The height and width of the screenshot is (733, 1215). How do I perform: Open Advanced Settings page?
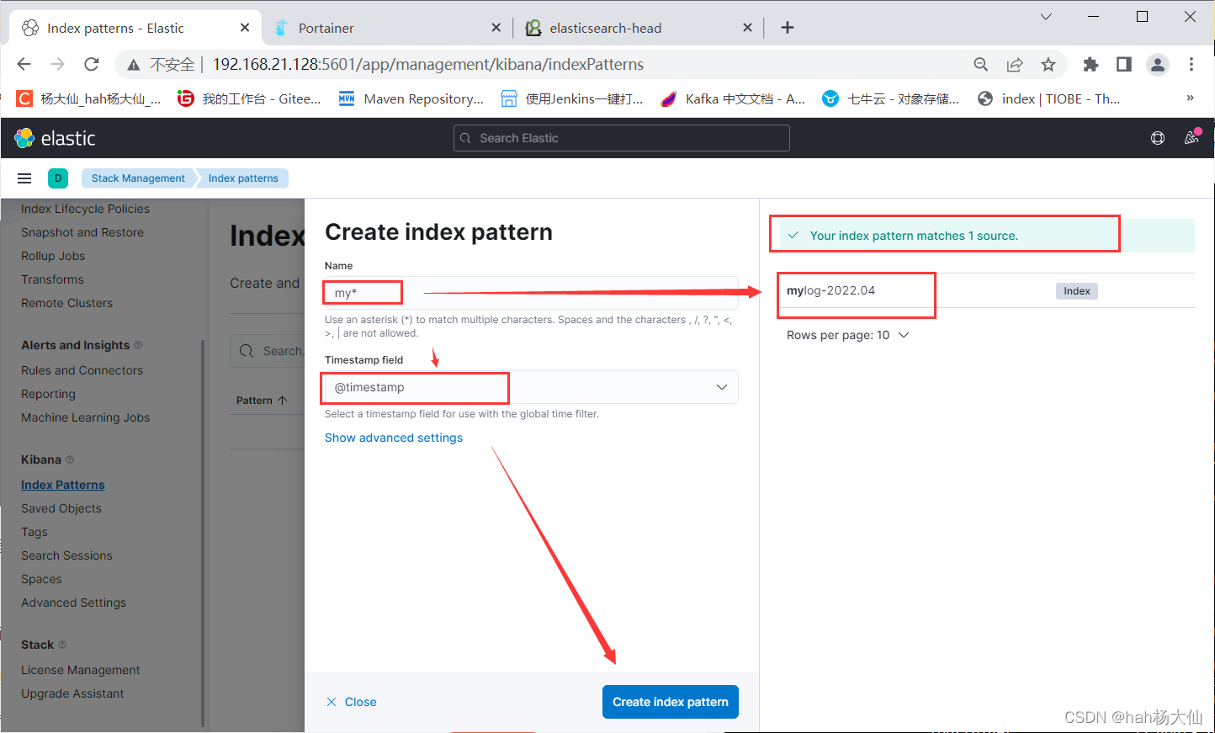(73, 603)
